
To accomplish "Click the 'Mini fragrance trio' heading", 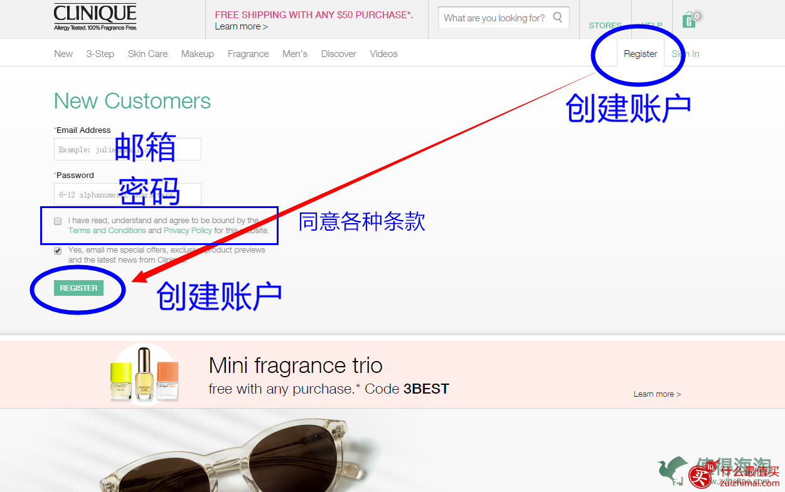I will (296, 365).
